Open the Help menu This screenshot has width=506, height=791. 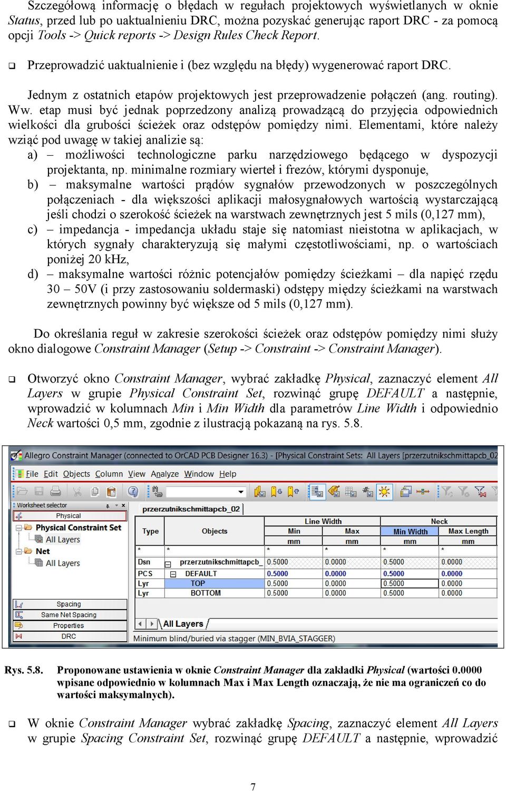pos(228,474)
